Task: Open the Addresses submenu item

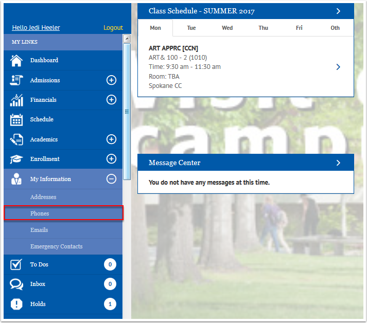Action: point(63,197)
